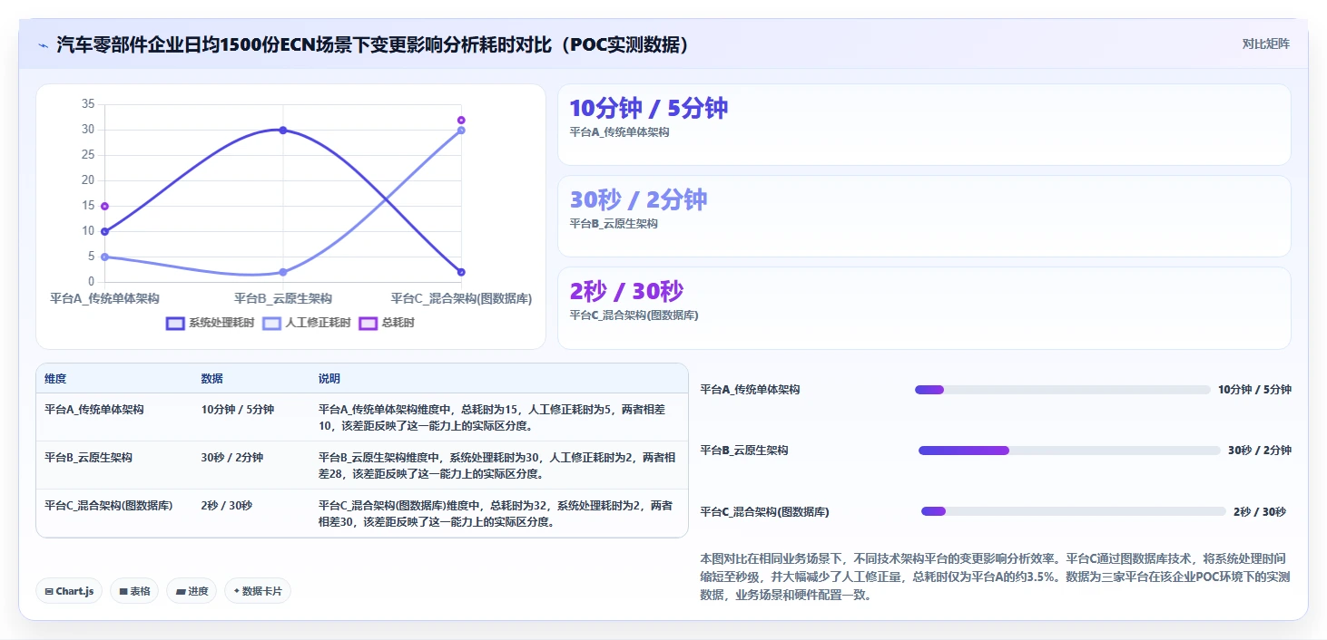Viewport: 1327px width, 640px height.
Task: Click the summary paragraph starting 本图对比
Action: point(996,577)
